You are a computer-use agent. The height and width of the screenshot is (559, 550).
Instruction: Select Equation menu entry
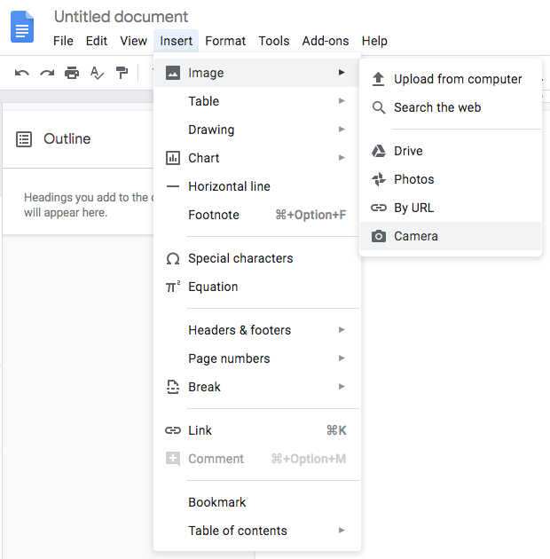click(256, 287)
